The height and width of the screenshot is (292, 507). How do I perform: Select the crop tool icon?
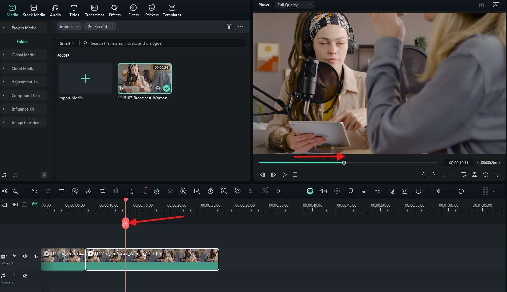102,191
